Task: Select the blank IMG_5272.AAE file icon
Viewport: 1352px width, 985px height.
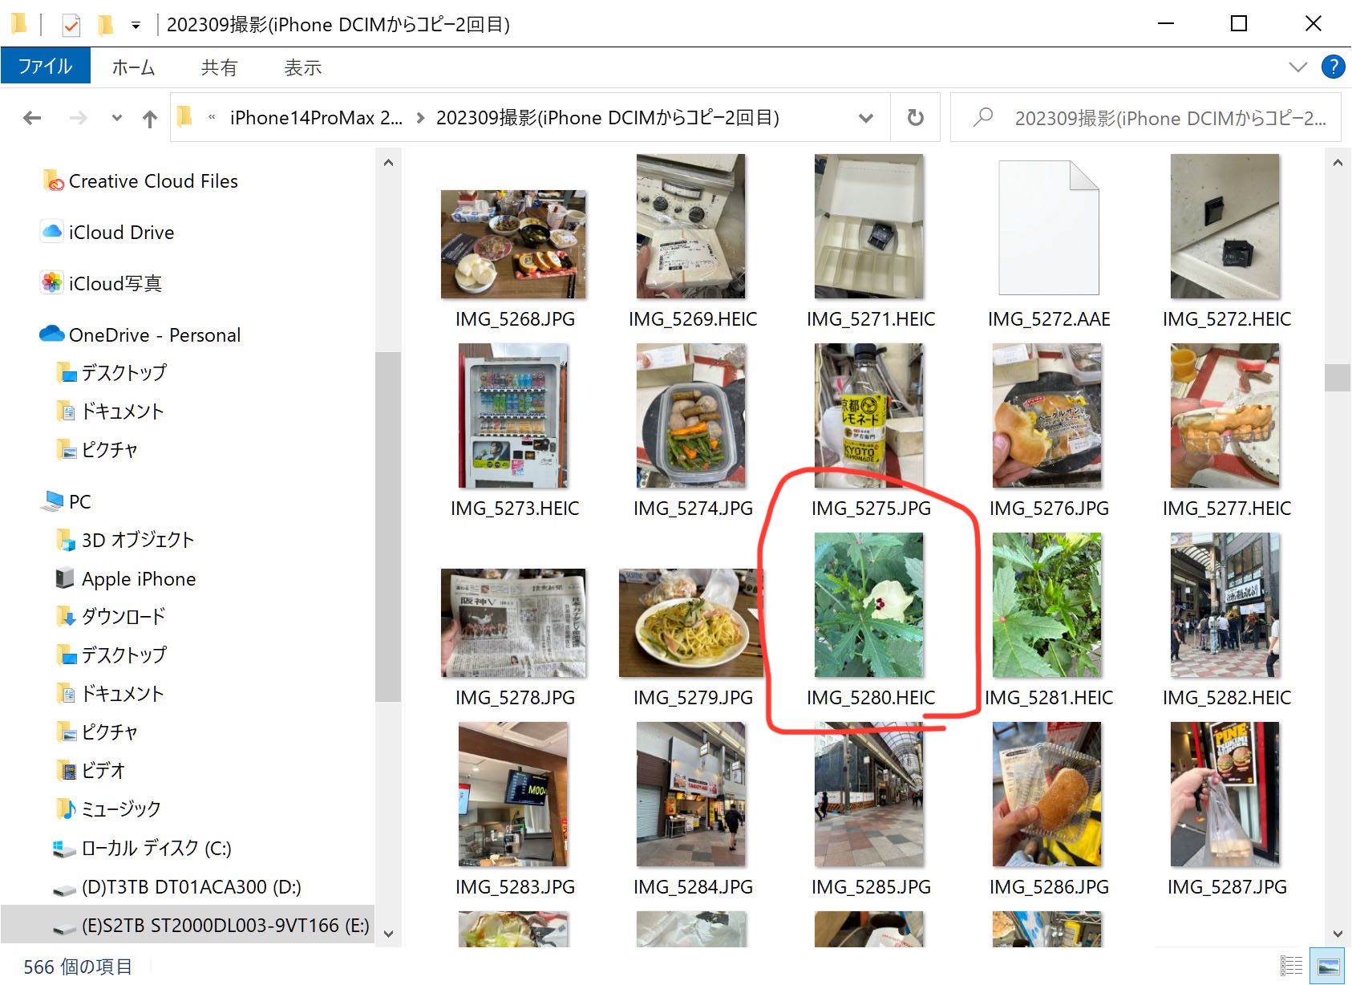Action: [x=1048, y=228]
